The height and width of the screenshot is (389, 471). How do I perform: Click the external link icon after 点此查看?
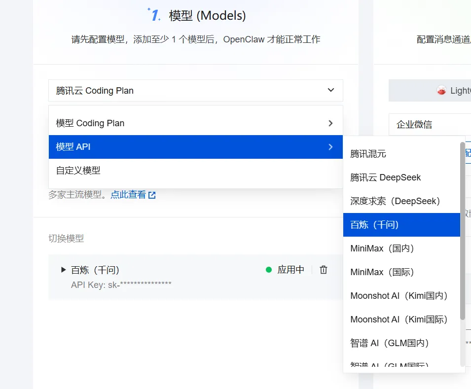pyautogui.click(x=152, y=195)
